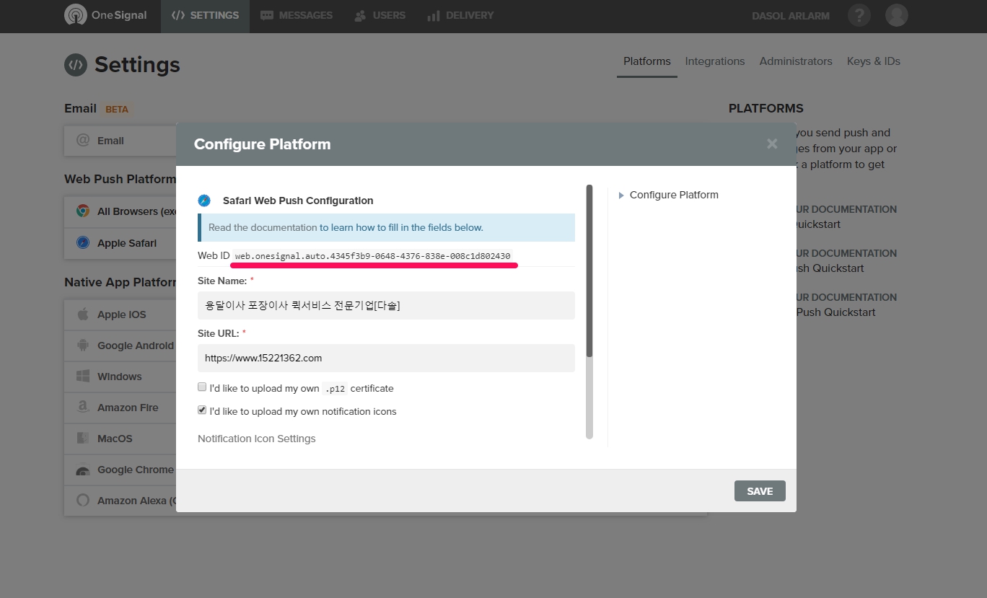Select the Google Android robot icon

tap(83, 346)
